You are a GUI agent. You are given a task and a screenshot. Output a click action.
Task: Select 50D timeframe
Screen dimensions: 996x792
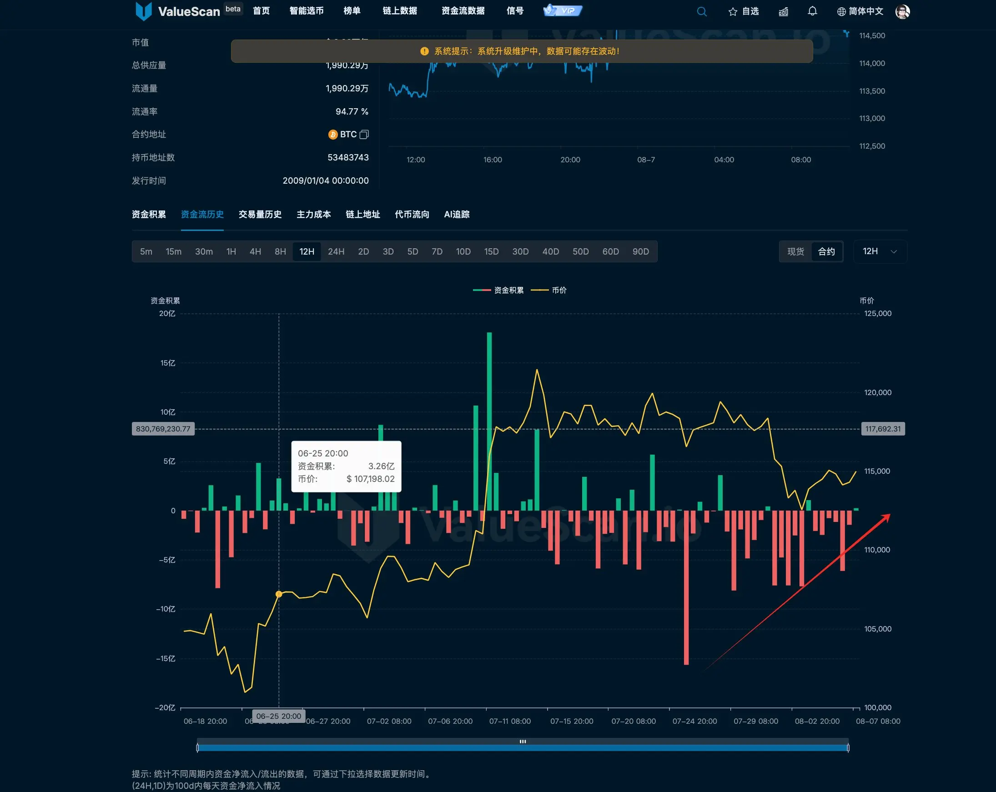[581, 252]
